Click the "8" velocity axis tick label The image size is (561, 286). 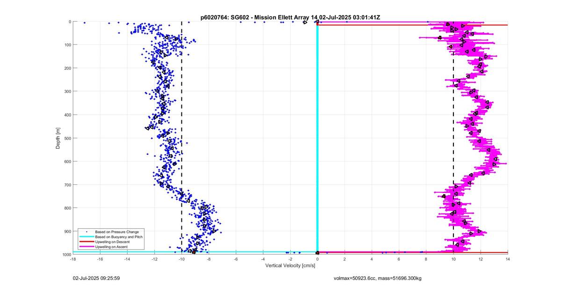[426, 259]
